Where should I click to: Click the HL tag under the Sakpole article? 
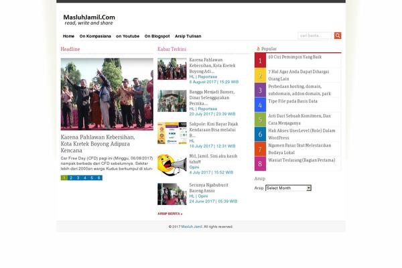tap(192, 141)
